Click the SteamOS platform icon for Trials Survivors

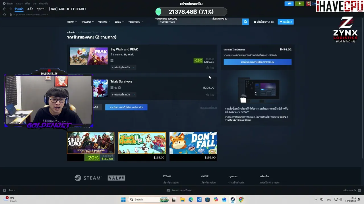pyautogui.click(x=119, y=88)
